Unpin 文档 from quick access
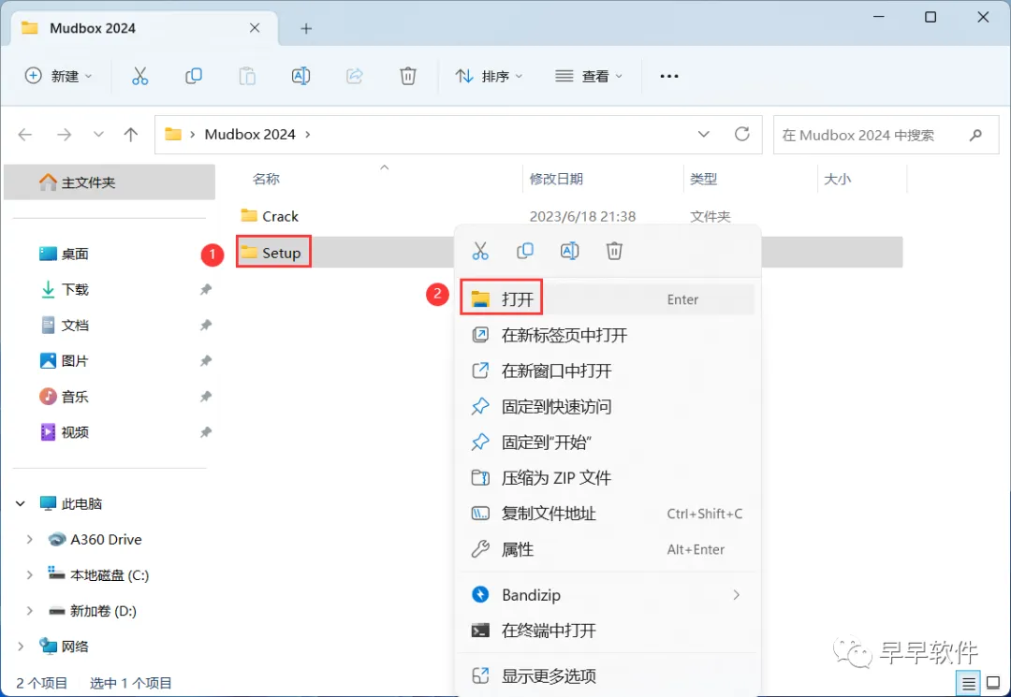 [x=206, y=326]
